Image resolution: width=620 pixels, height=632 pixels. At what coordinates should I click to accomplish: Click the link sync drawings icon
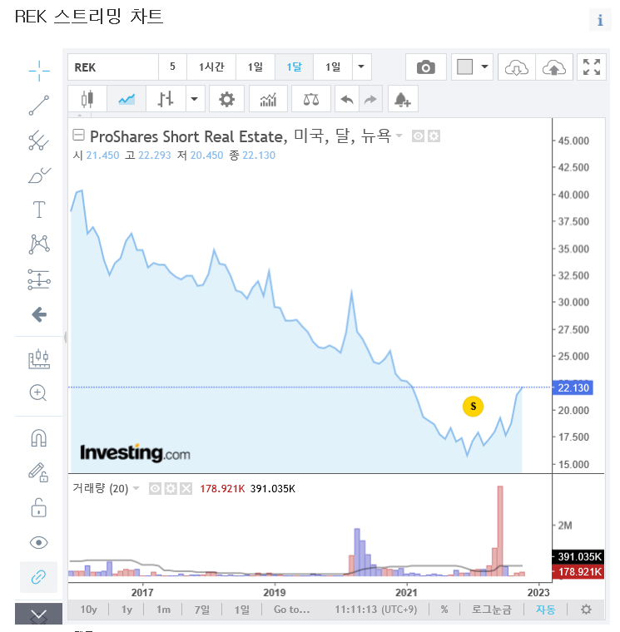tap(39, 577)
